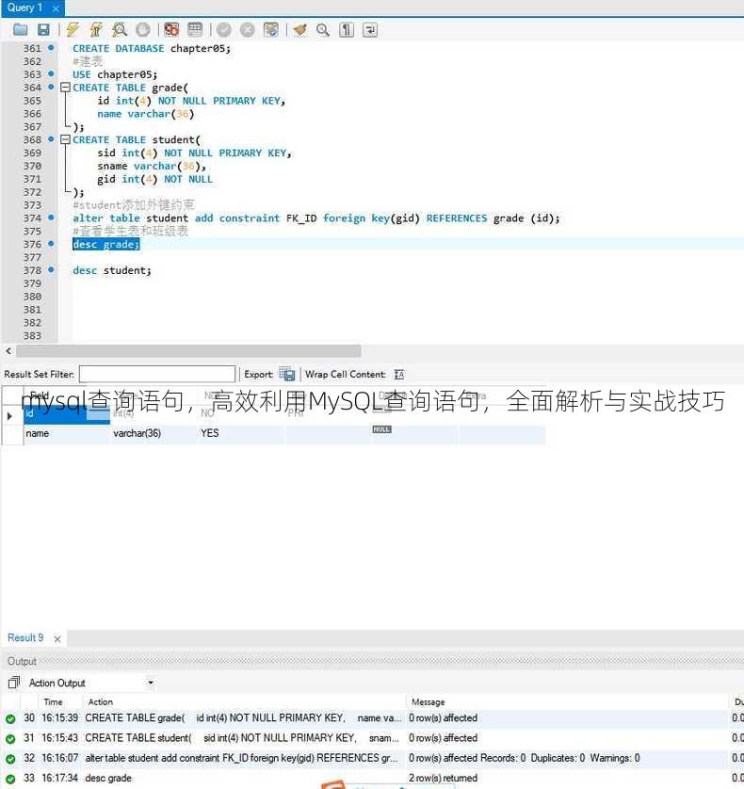Image resolution: width=744 pixels, height=789 pixels.
Task: Click message 'Records: 0 Duplicates: 0 Warnings: 0'
Action: (x=559, y=758)
